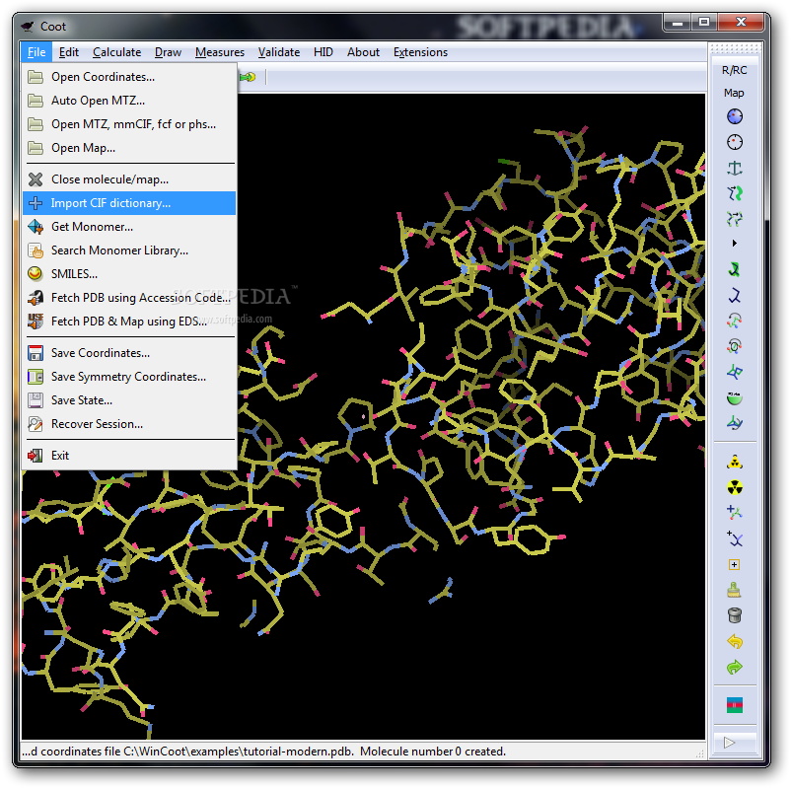Click the Clear Pending Picks brush icon
The height and width of the screenshot is (788, 791).
(735, 590)
